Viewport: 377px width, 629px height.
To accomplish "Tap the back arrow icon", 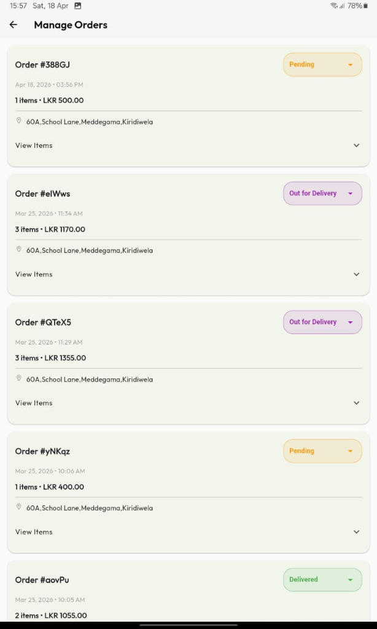I will [x=14, y=25].
